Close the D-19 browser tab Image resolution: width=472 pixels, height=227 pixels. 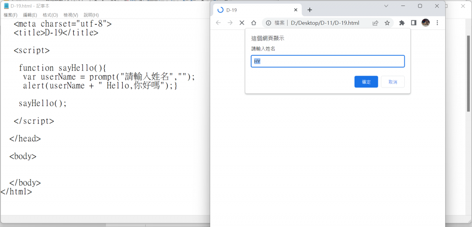(x=295, y=10)
